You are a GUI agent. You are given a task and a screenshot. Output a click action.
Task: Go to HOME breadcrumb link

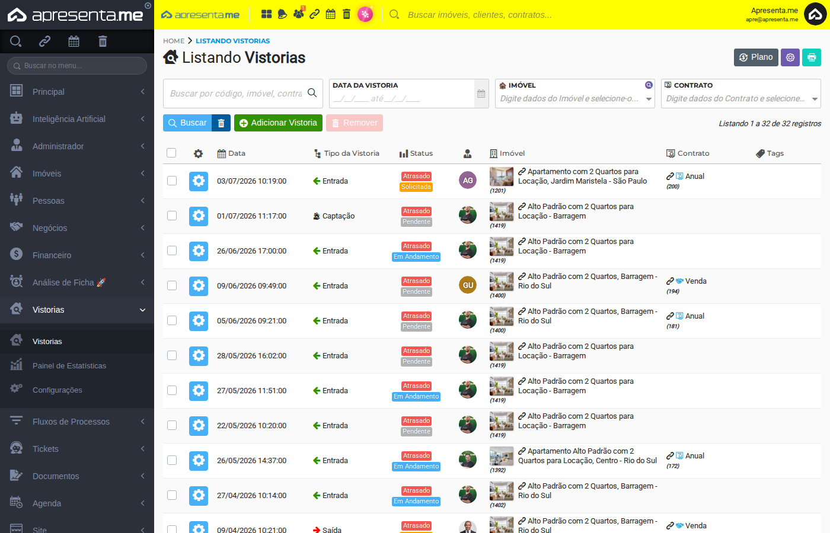[174, 41]
